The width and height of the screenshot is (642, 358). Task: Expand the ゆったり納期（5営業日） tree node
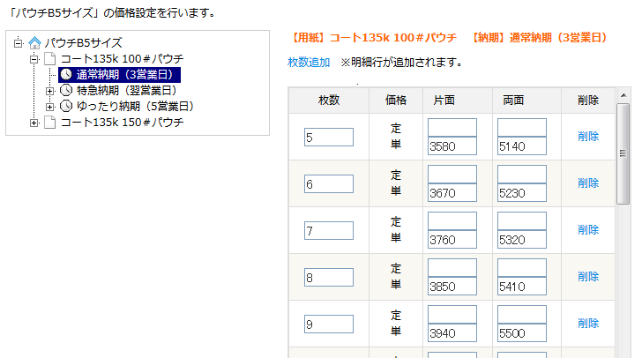click(50, 107)
